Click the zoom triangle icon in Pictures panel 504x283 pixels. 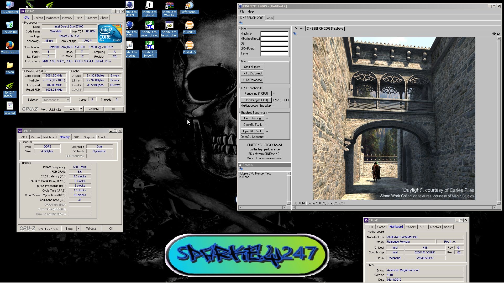[498, 33]
